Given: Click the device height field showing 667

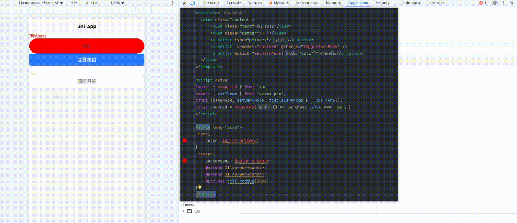Looking at the screenshot, I should (x=94, y=3).
